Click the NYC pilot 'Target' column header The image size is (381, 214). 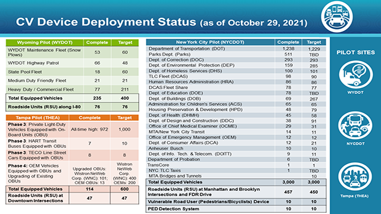(x=314, y=42)
